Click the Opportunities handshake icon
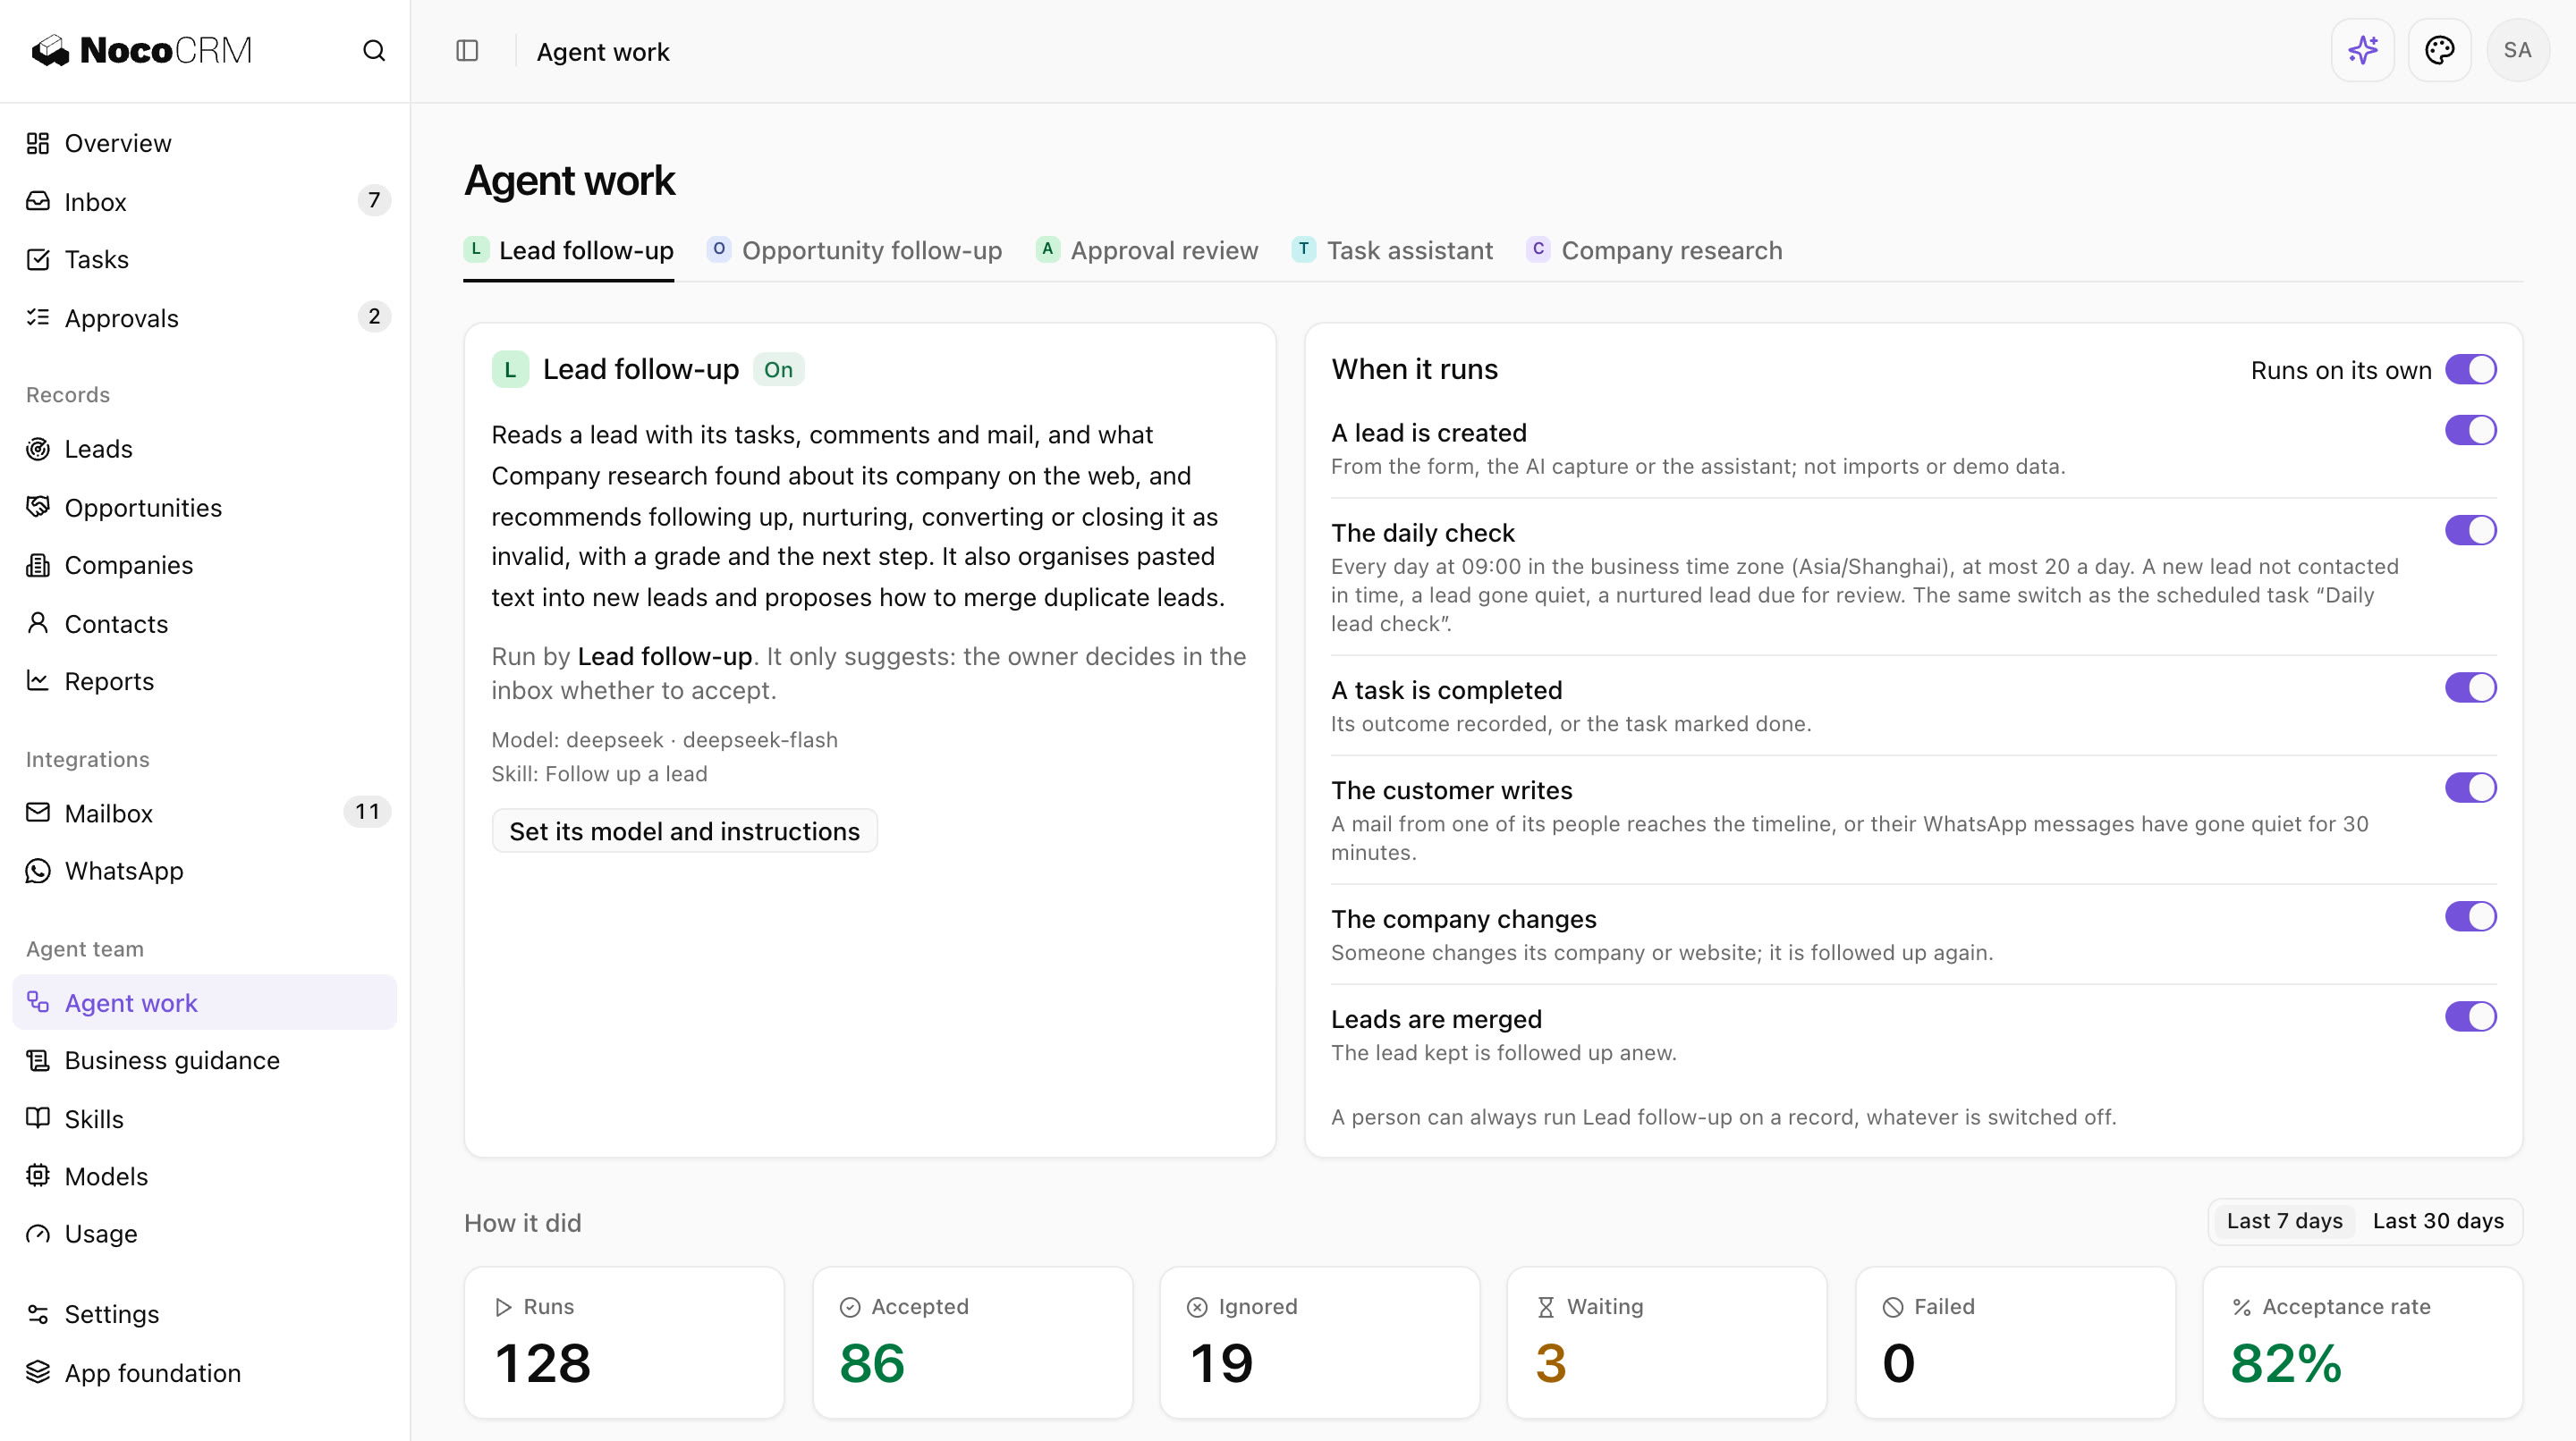This screenshot has width=2576, height=1441. point(38,508)
